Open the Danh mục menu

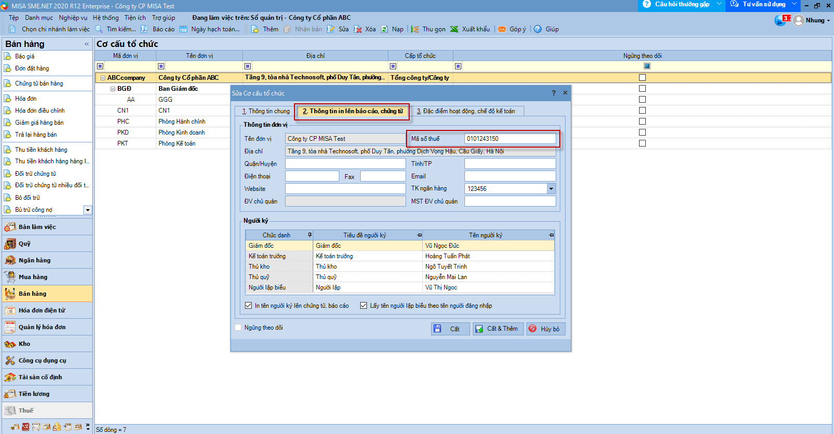tap(39, 18)
